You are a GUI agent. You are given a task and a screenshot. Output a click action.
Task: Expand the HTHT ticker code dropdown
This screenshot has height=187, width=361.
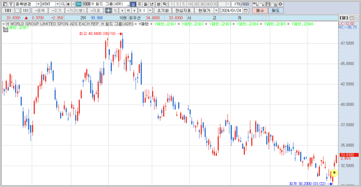coord(57,4)
